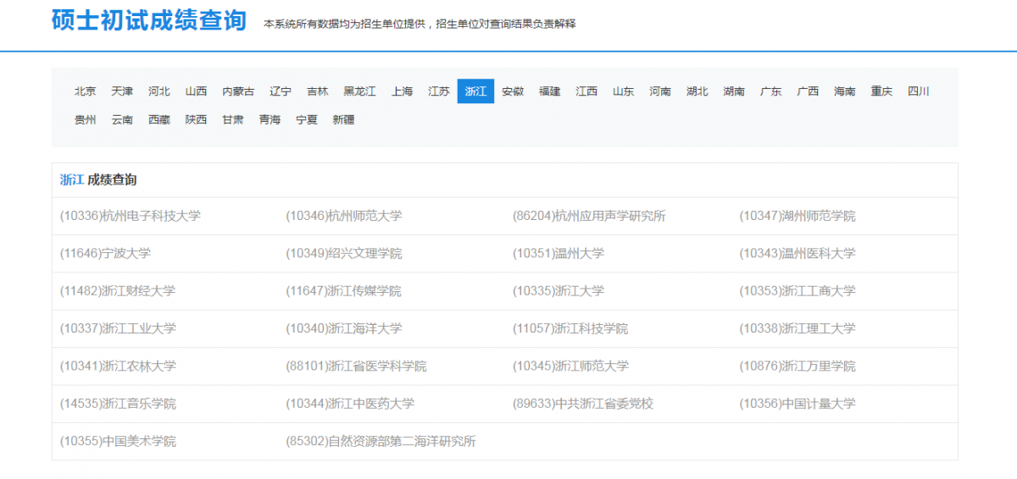Switch to 广西 region
This screenshot has height=479, width=1017.
click(x=809, y=91)
